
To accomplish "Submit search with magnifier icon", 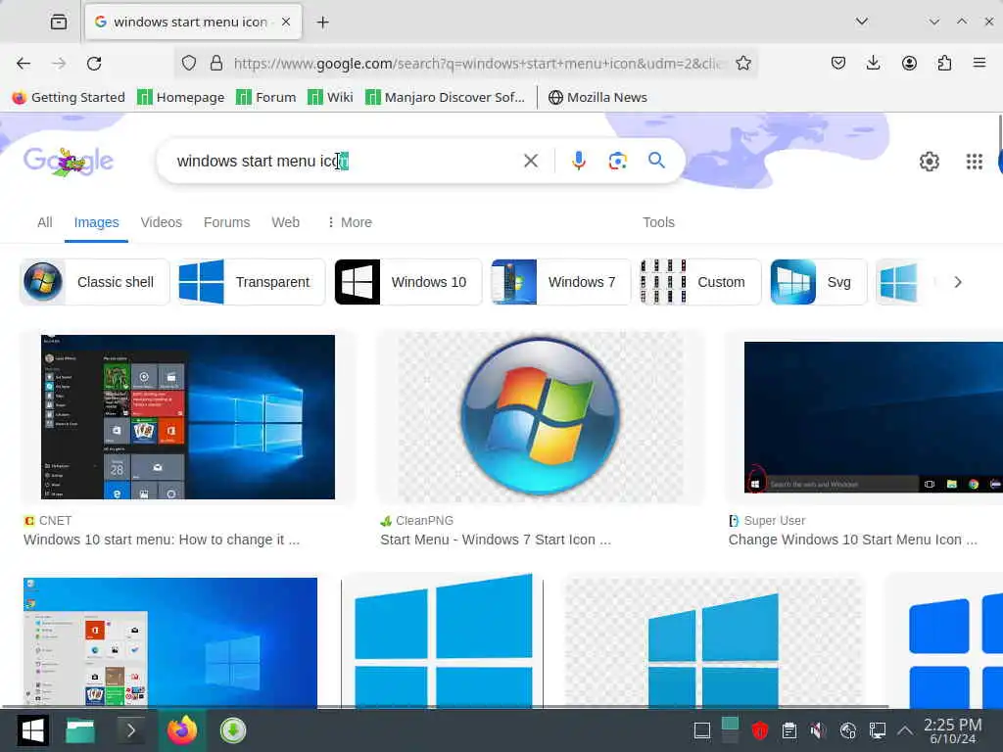I will point(656,160).
